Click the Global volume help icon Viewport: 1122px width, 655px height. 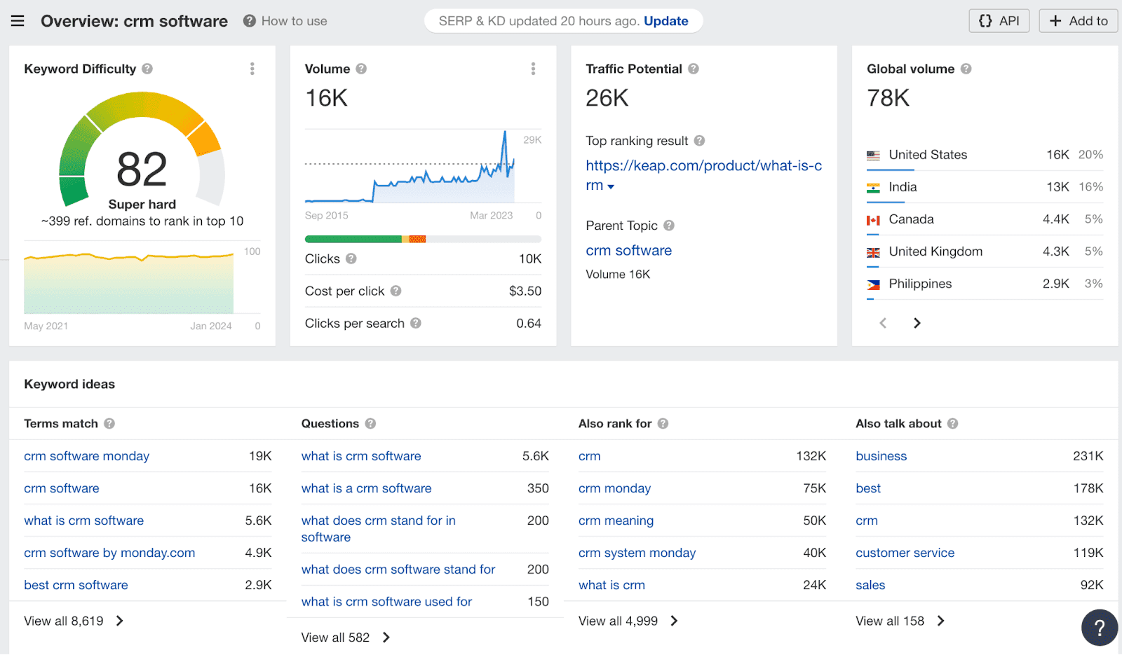pyautogui.click(x=967, y=69)
